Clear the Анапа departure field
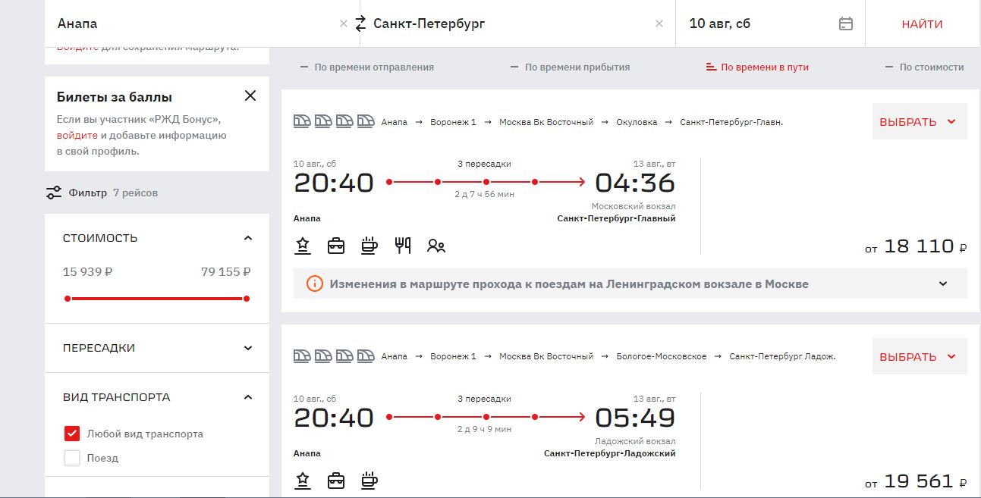The width and height of the screenshot is (981, 498). pos(343,23)
